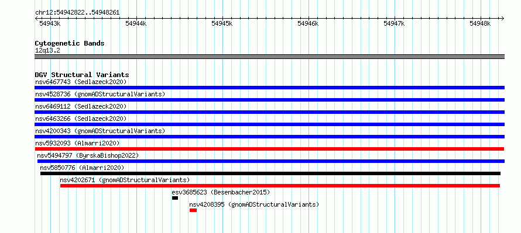The width and height of the screenshot is (521, 233).
Task: Select the blue bar under nsv6467743
Action: [x=269, y=88]
